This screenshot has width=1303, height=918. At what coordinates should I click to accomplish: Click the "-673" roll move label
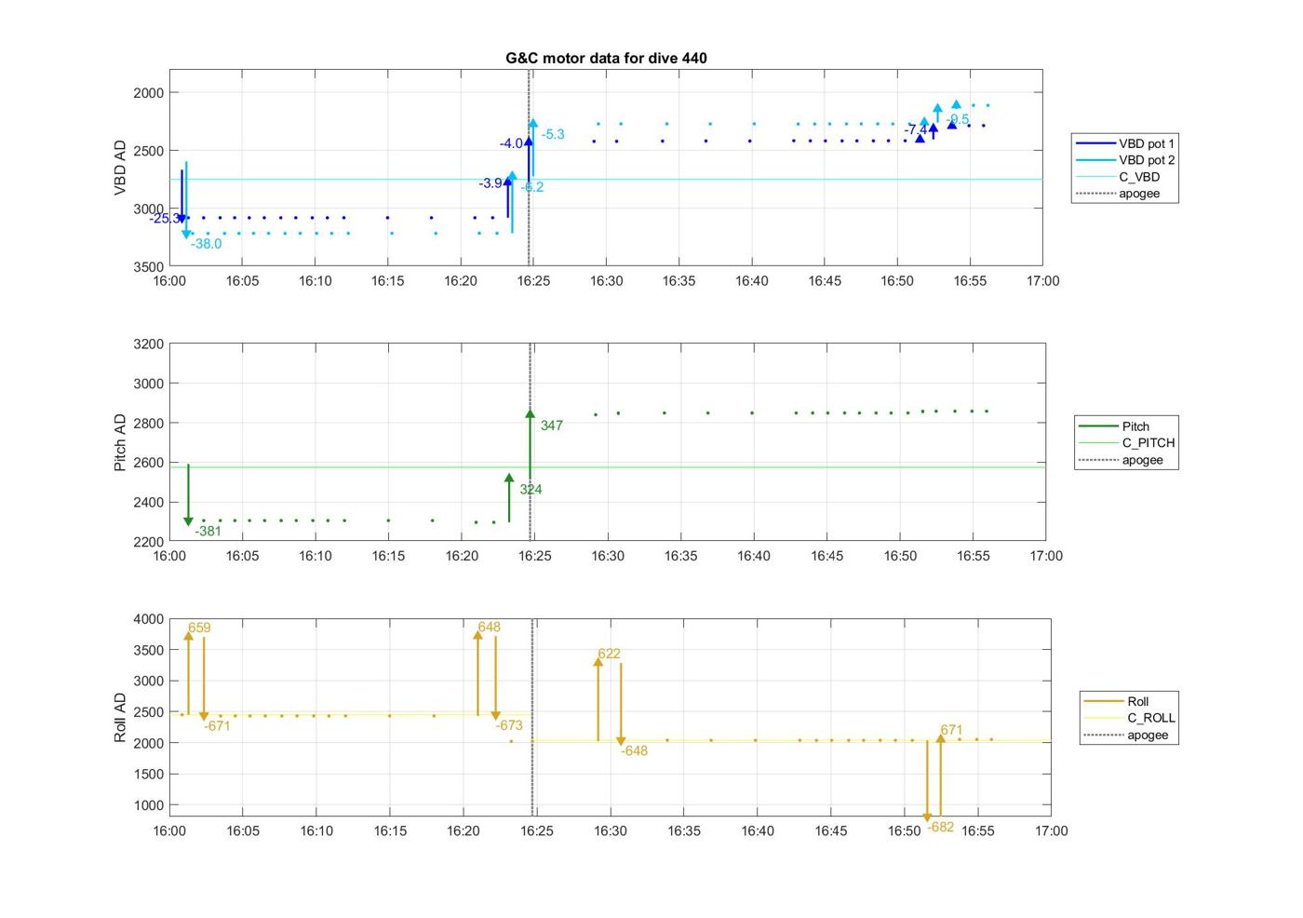pos(509,725)
